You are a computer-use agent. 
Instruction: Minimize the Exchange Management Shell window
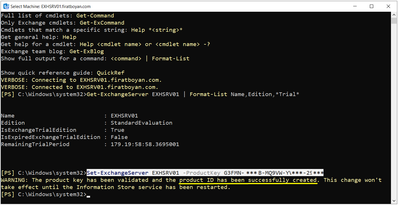pos(355,6)
